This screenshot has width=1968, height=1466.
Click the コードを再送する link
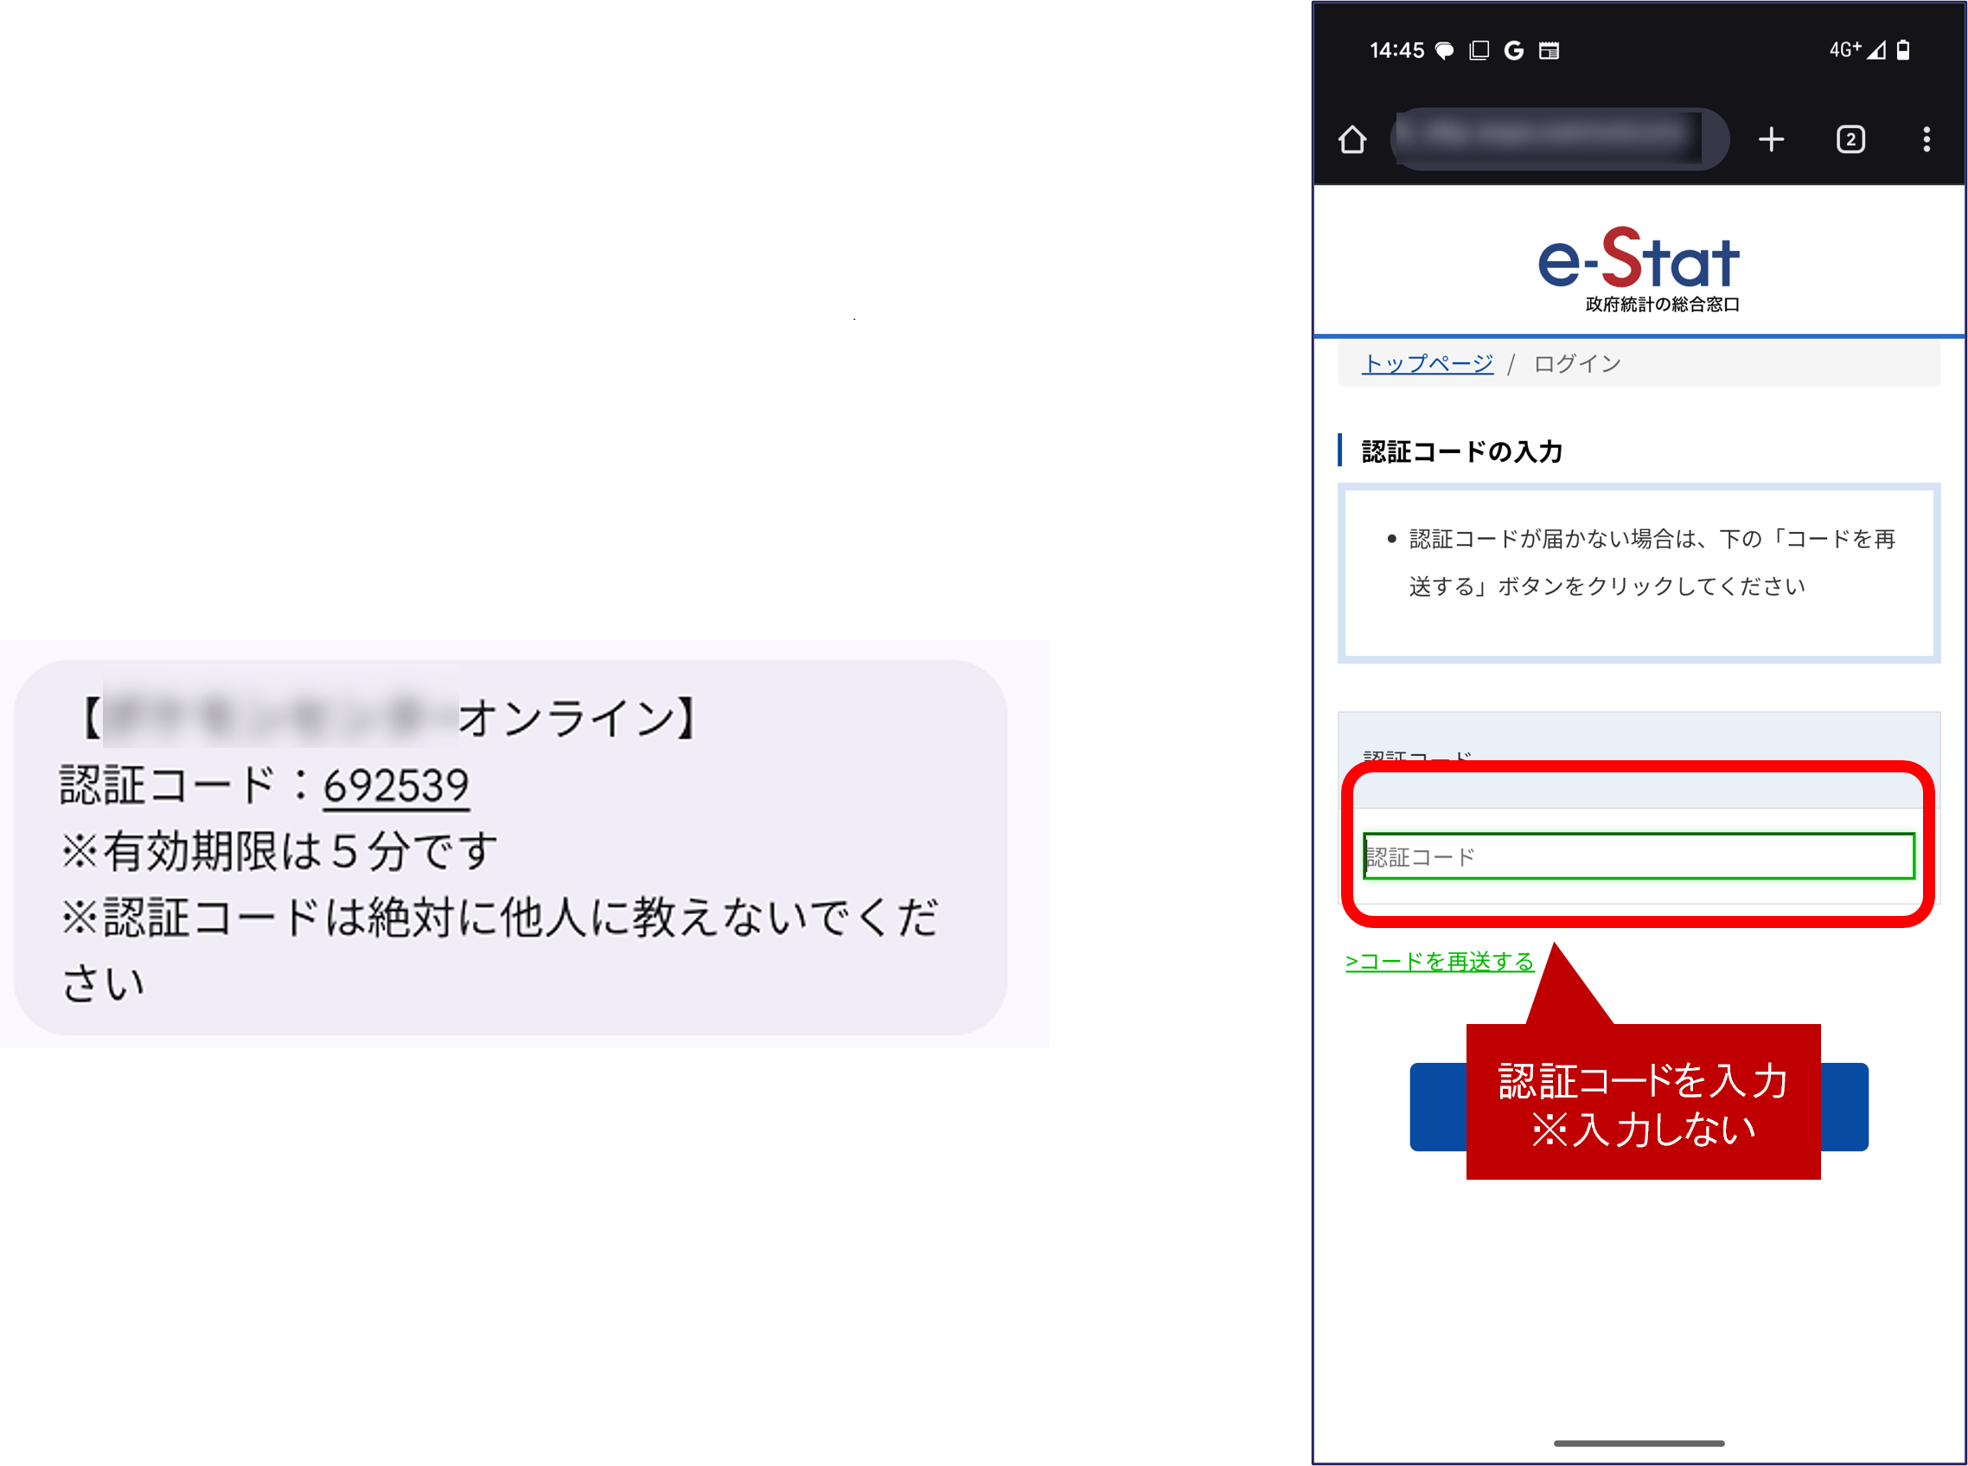pos(1439,961)
